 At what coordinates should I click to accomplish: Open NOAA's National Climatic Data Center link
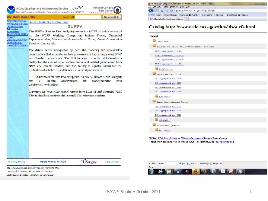[204, 138]
